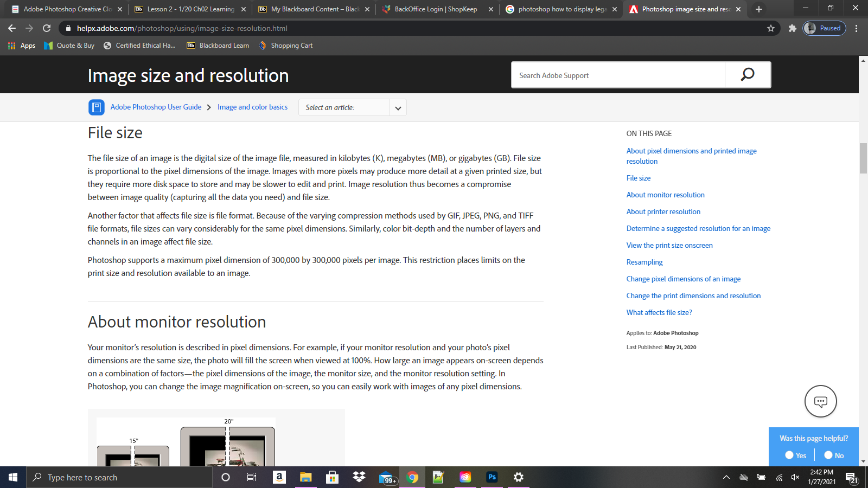The image size is (868, 488).
Task: Open the Chrome three-dot menu
Action: [x=857, y=28]
